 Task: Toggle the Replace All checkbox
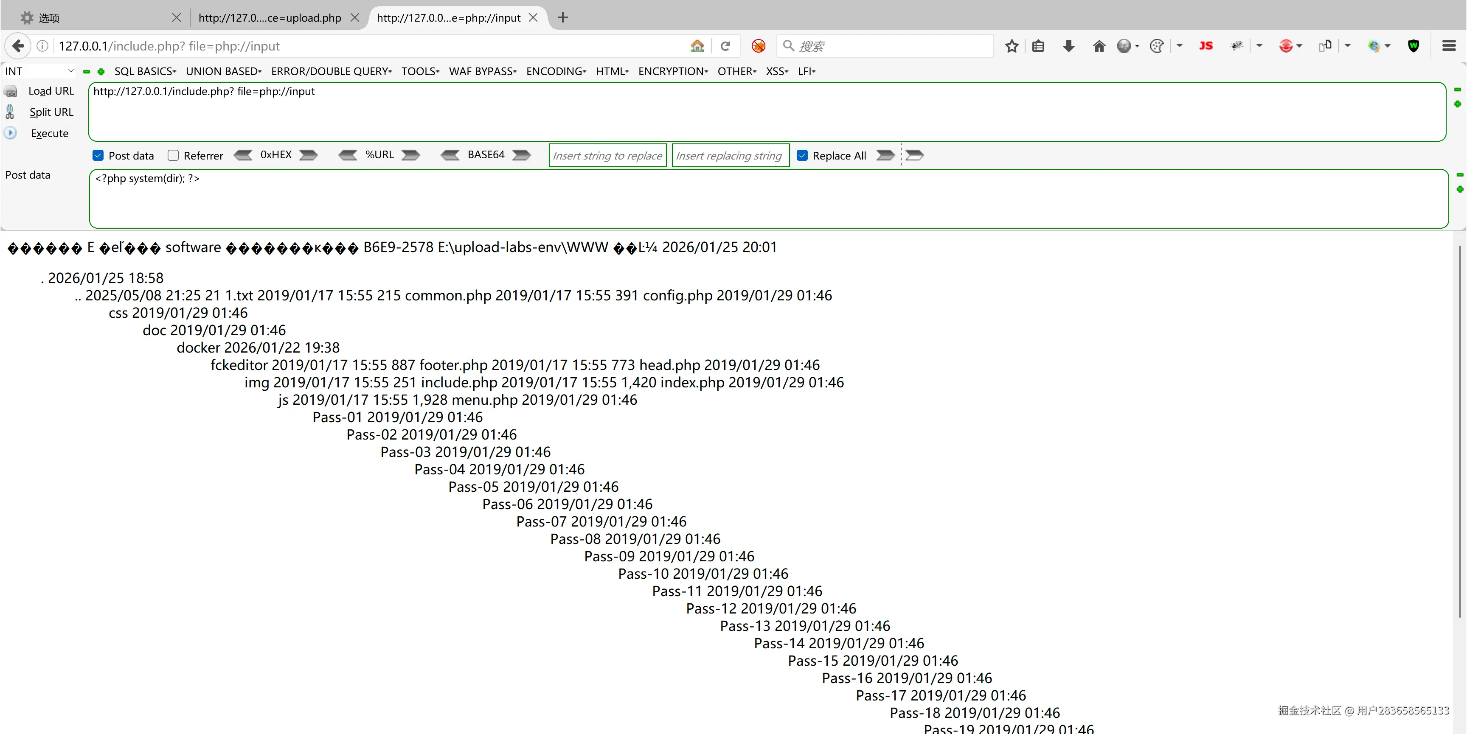click(x=802, y=155)
